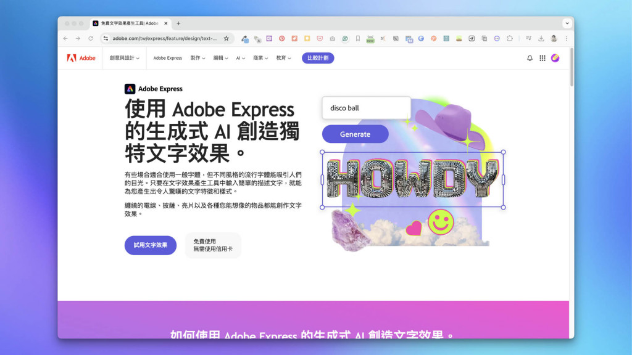Image resolution: width=632 pixels, height=355 pixels.
Task: Open the Chrome profile avatar
Action: (x=554, y=39)
